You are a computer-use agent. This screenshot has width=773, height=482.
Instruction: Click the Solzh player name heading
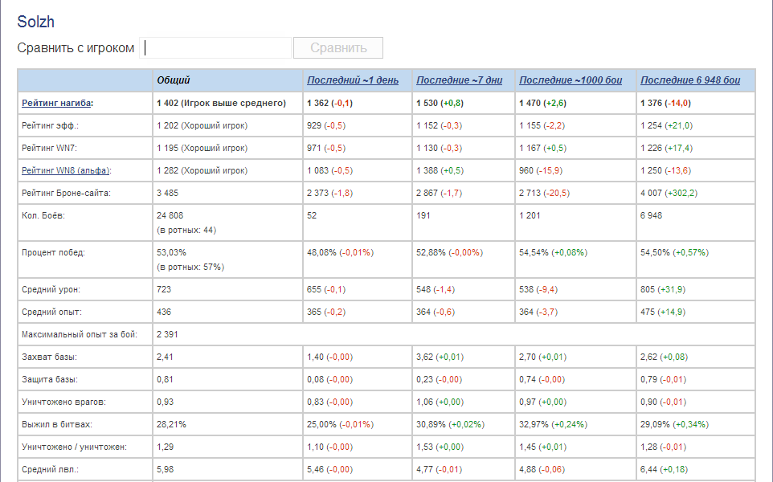(35, 22)
